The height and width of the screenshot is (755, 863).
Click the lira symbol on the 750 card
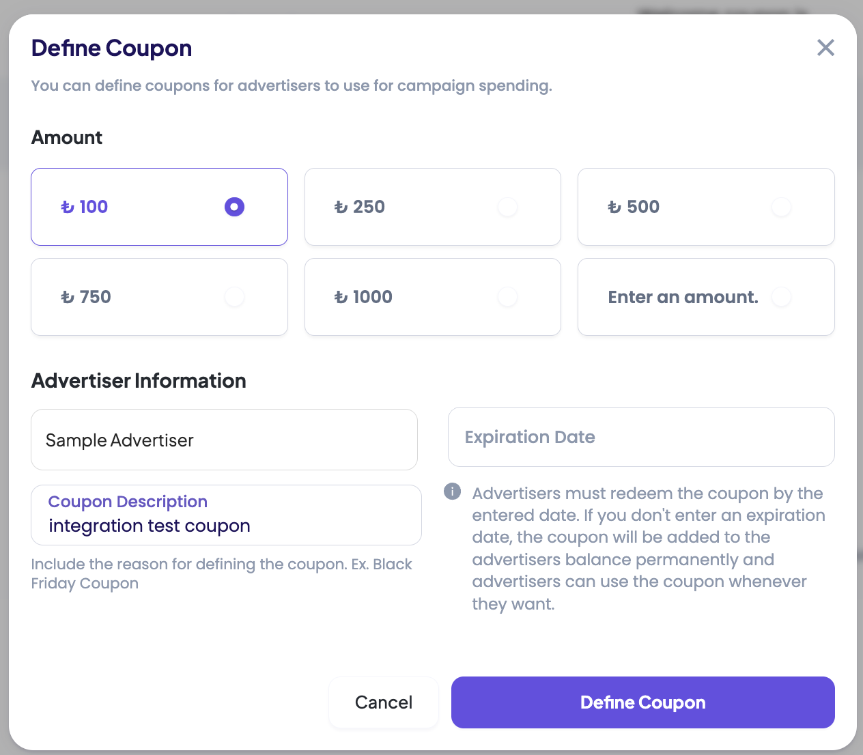tap(67, 297)
